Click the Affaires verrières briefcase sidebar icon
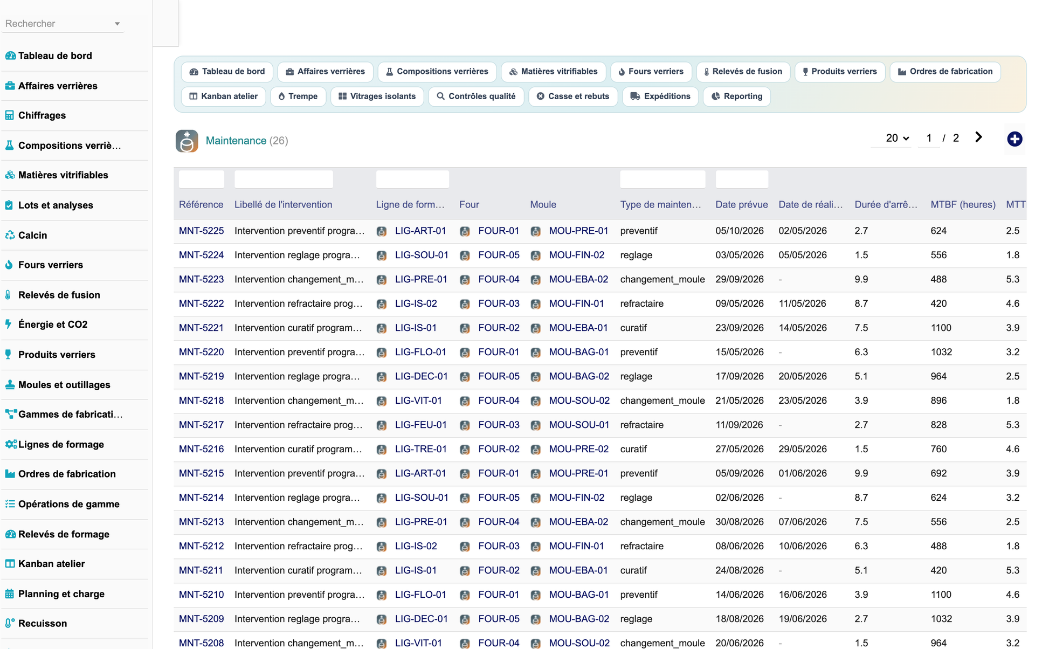Image resolution: width=1049 pixels, height=649 pixels. tap(10, 86)
